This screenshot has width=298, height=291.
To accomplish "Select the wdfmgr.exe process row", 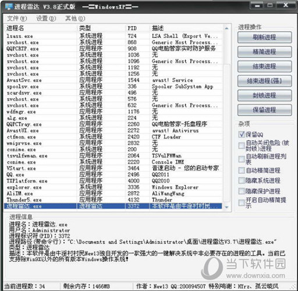I will click(113, 112).
